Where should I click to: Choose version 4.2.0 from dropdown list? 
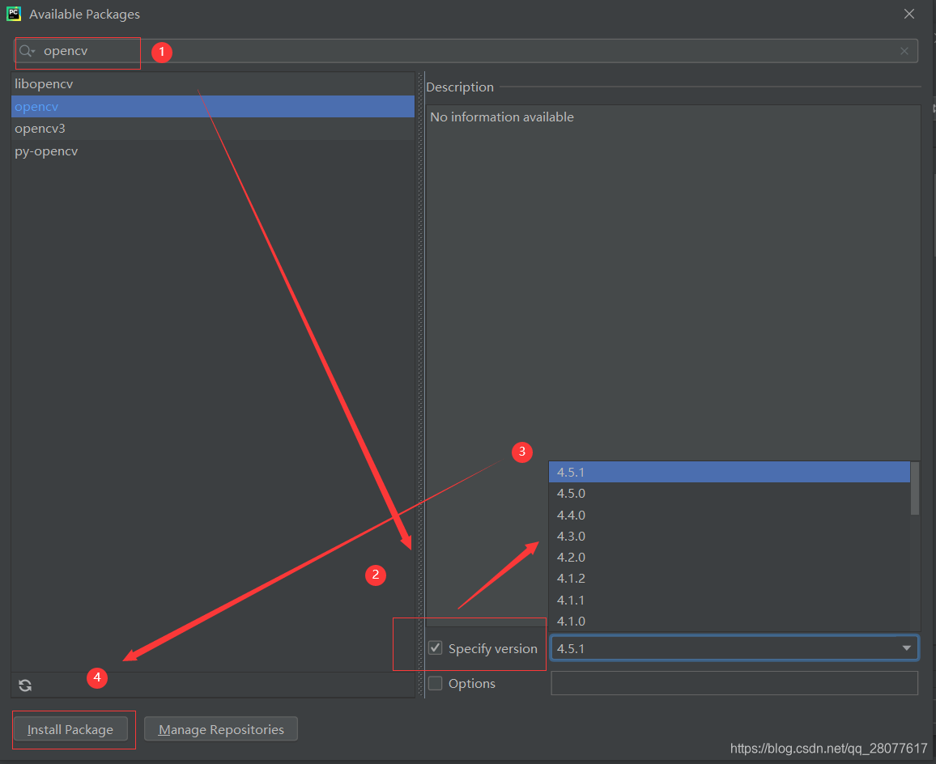(729, 558)
